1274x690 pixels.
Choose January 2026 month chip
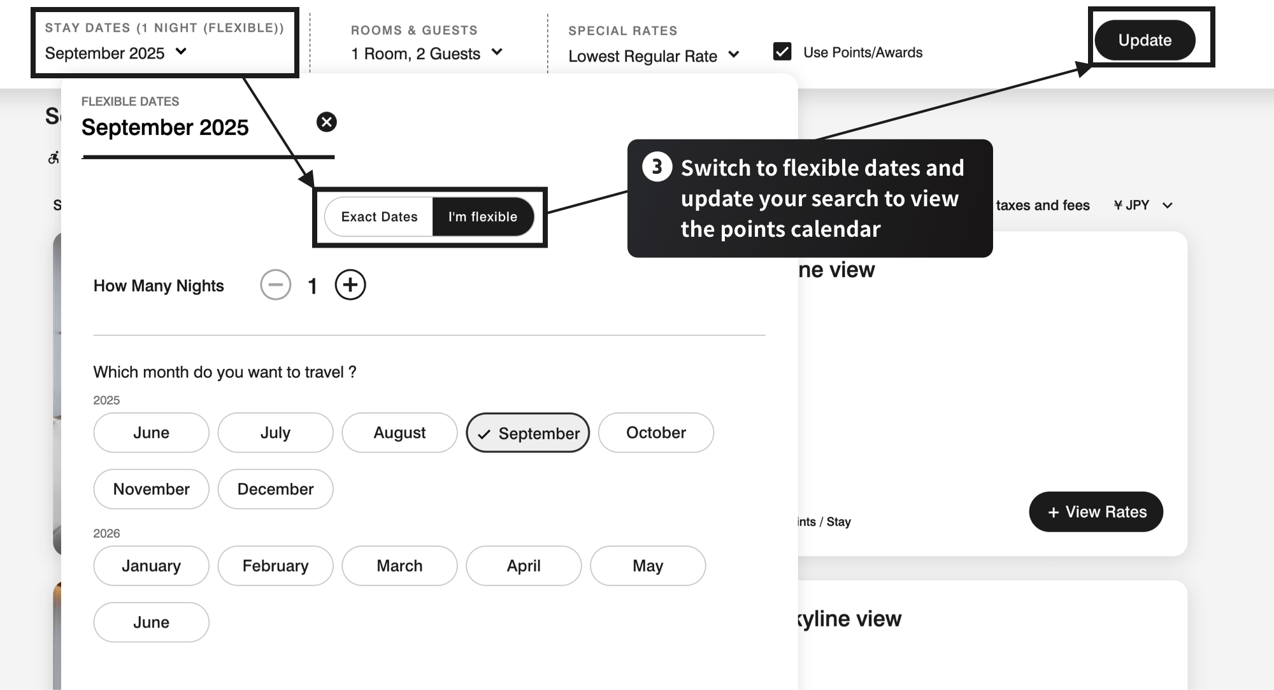[x=151, y=565]
